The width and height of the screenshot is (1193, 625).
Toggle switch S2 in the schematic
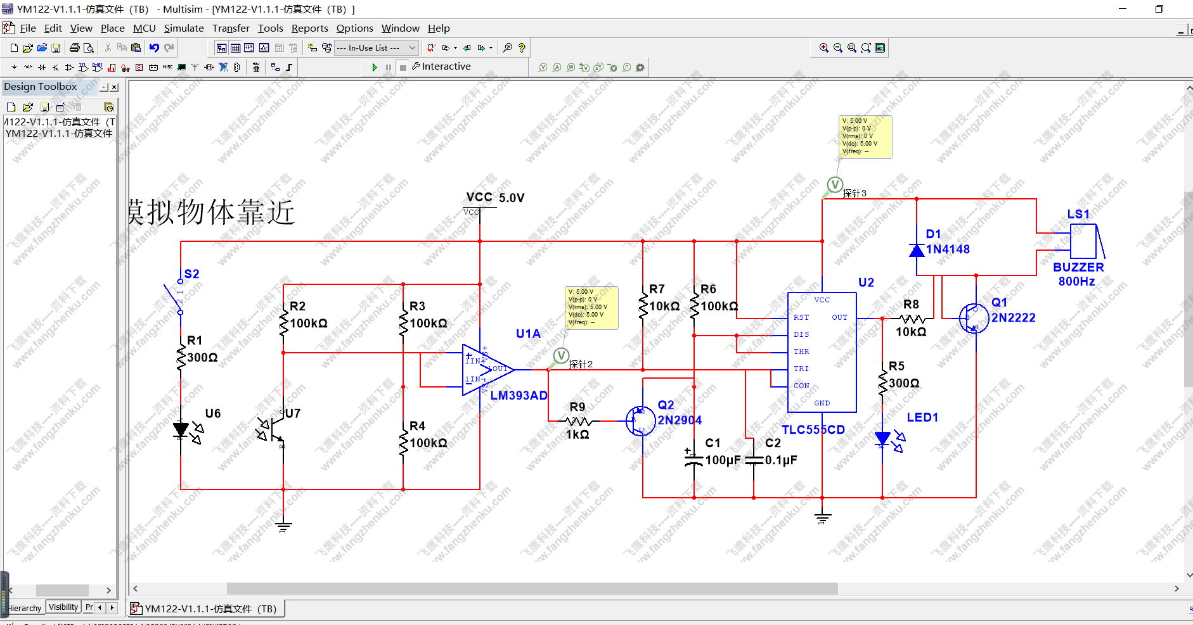[x=172, y=297]
